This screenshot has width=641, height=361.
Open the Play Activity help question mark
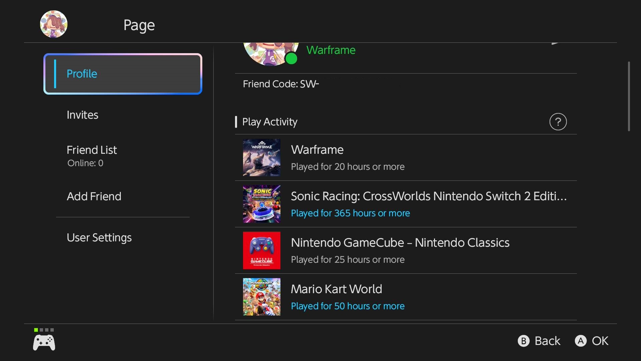pos(558,122)
